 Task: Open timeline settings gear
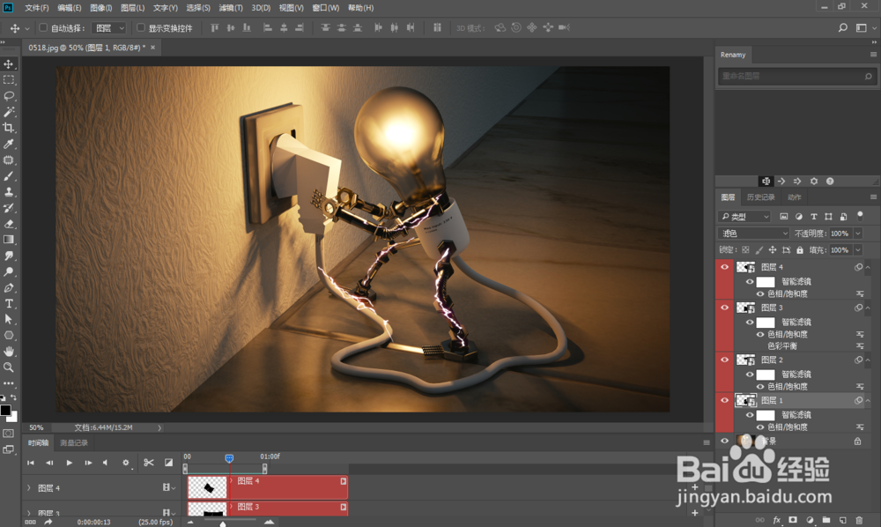pyautogui.click(x=126, y=463)
